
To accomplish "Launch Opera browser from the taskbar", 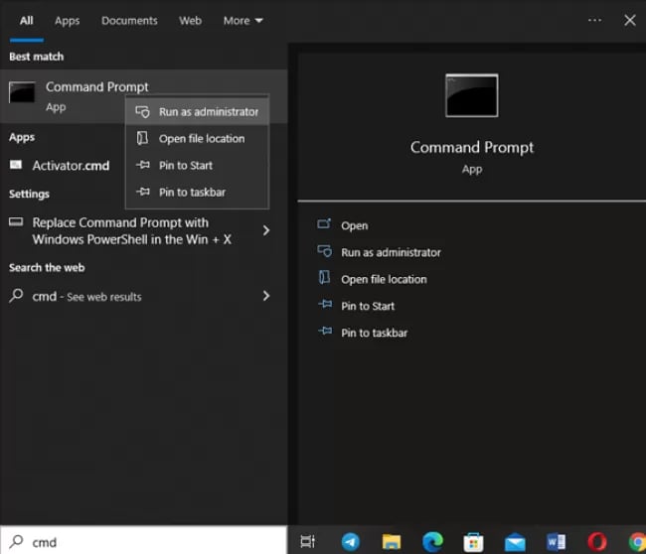I will click(597, 542).
